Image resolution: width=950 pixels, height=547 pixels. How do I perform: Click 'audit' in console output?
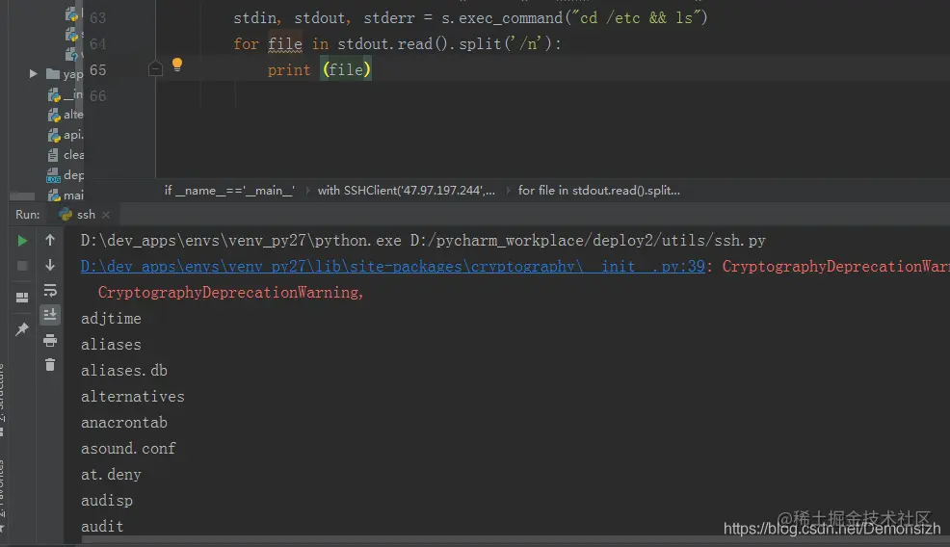[x=102, y=527]
